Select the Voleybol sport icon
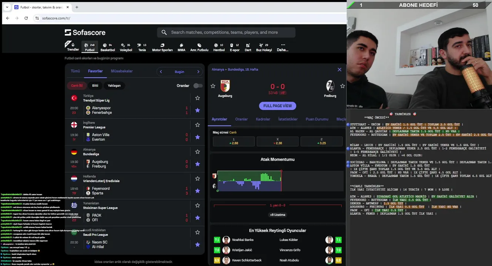This screenshot has height=266, width=492. [126, 47]
